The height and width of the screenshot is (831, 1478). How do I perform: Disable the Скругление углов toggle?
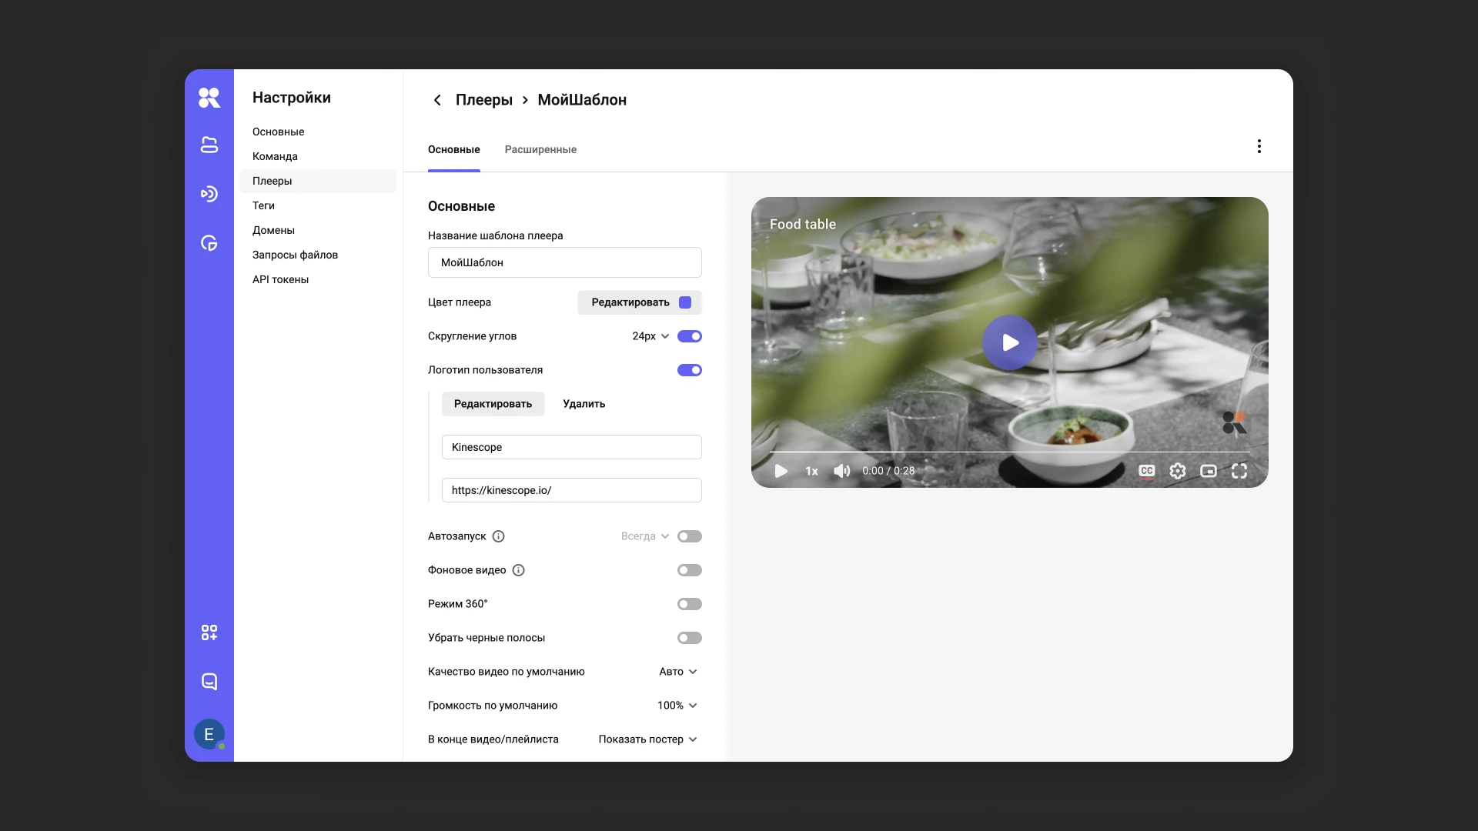[x=690, y=336]
